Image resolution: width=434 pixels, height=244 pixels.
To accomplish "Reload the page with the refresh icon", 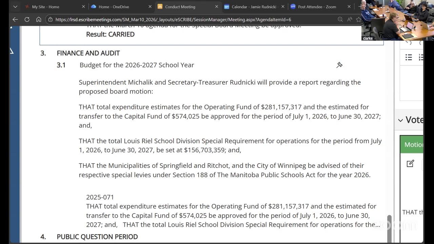I will (x=27, y=19).
